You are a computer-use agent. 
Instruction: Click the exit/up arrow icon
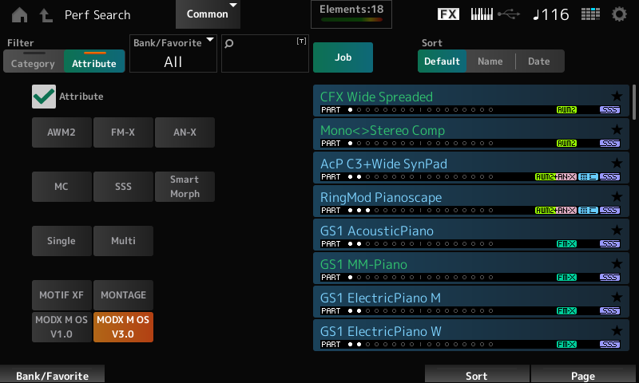[x=46, y=14]
